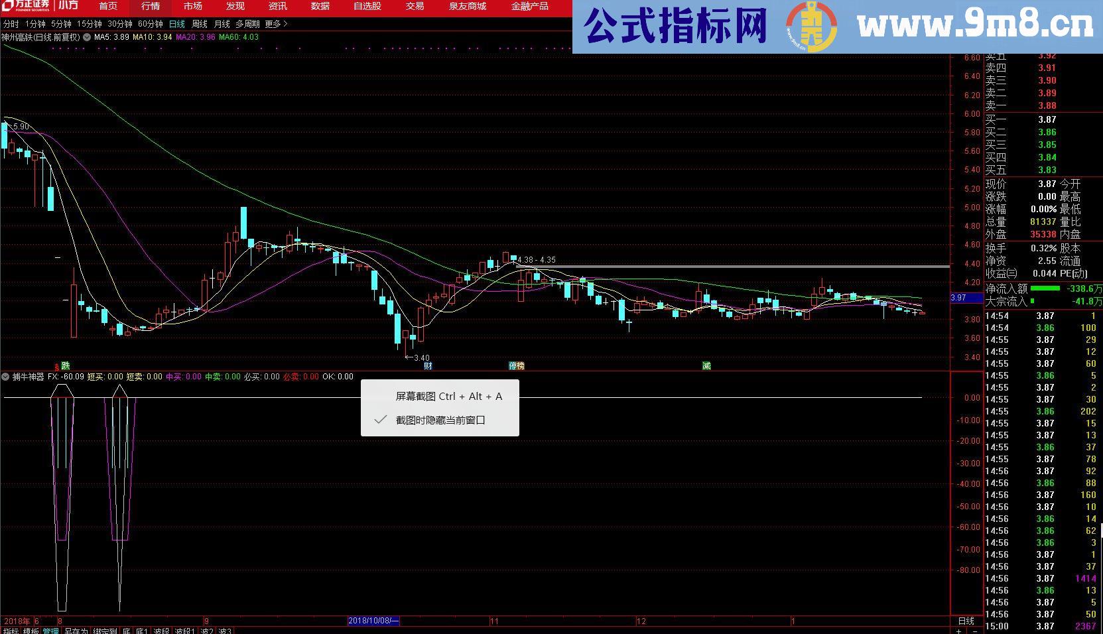The height and width of the screenshot is (634, 1103).
Task: Click the MA60: 4.03 legend label
Action: click(x=239, y=37)
